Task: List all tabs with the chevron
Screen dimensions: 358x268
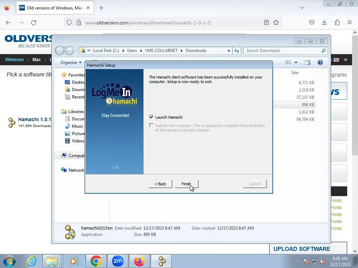Action: click(x=302, y=8)
